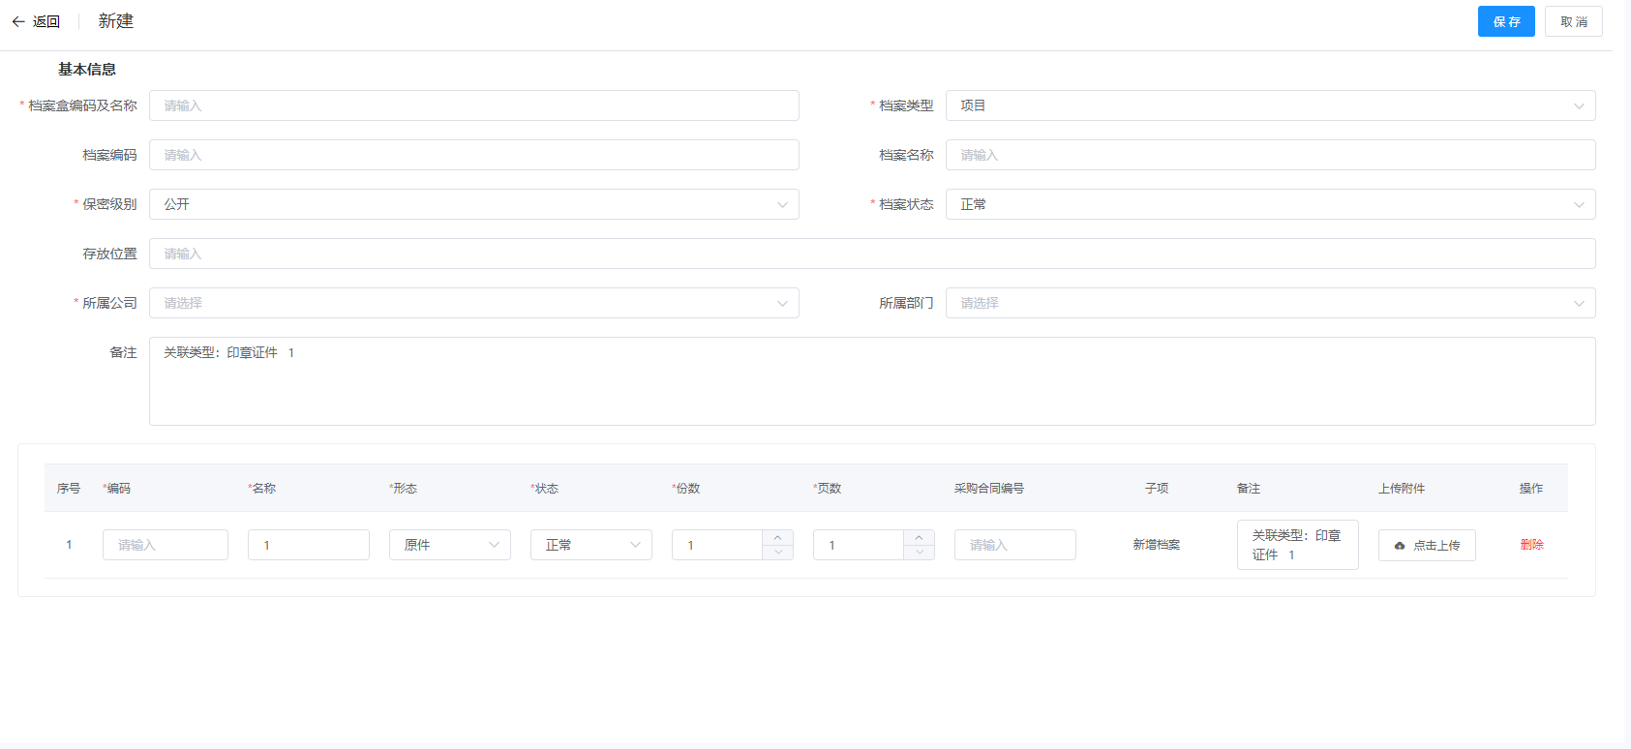
Task: Click the 备注 textarea in basic info
Action: tap(871, 381)
